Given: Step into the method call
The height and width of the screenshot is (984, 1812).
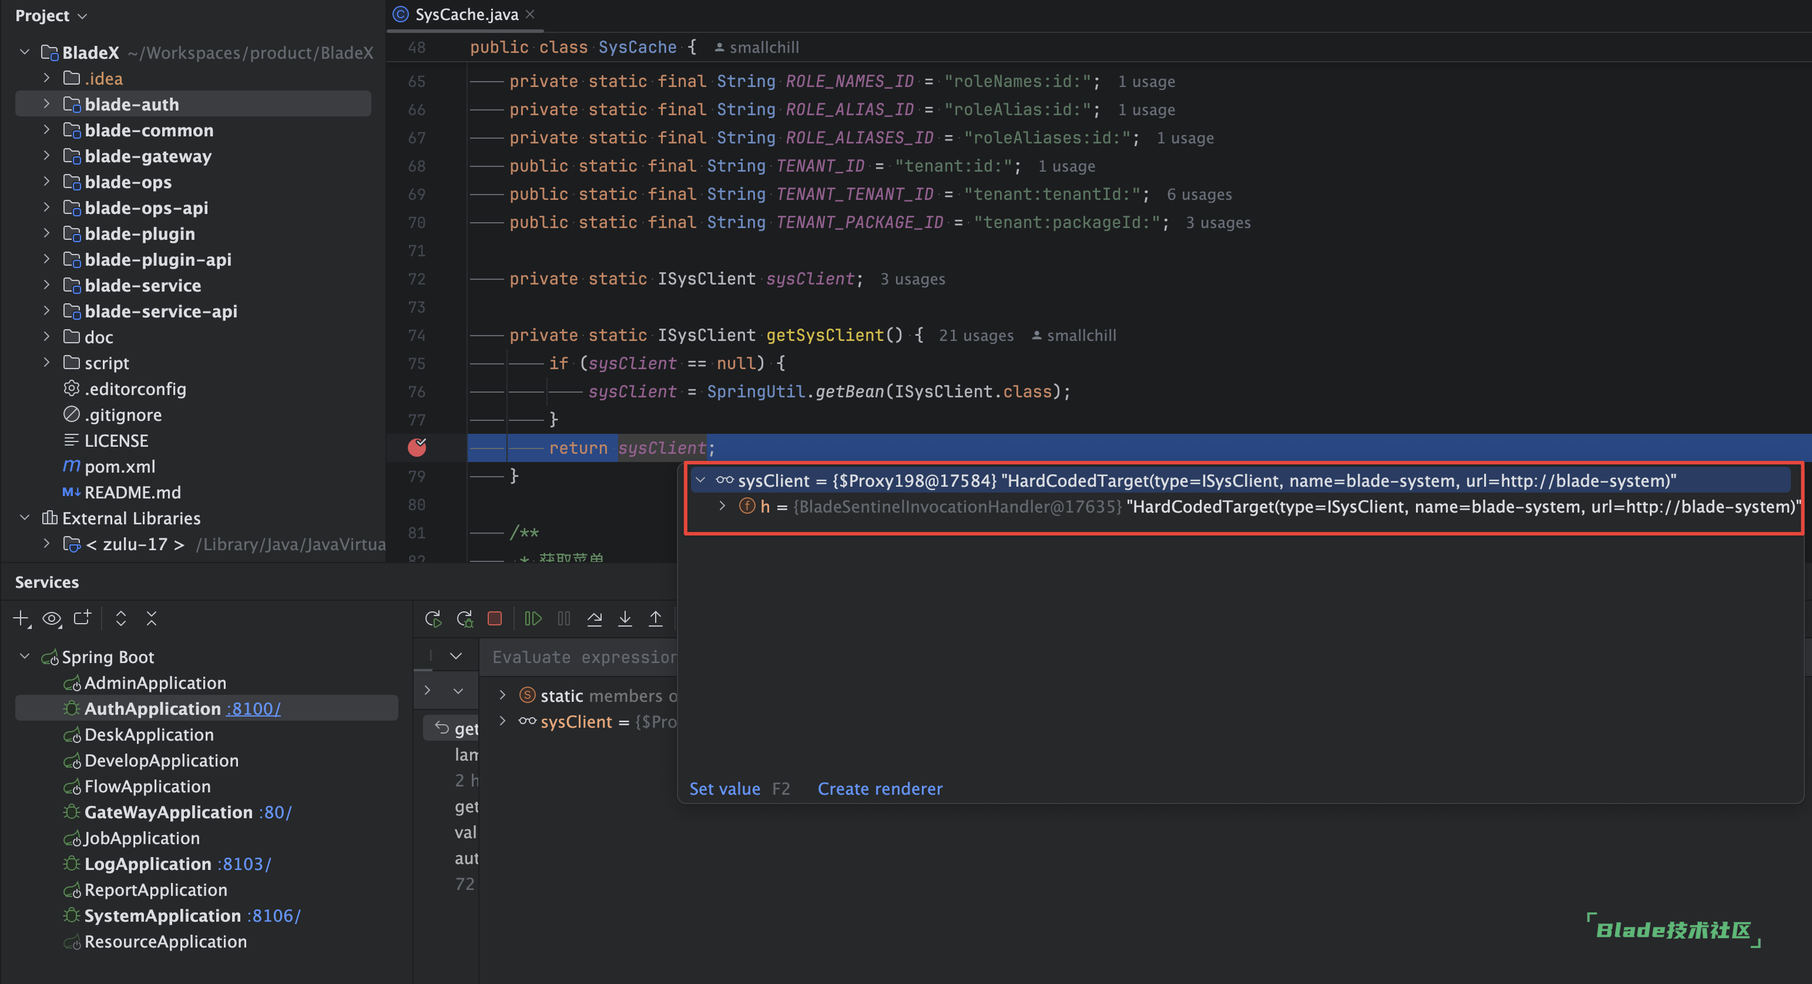Looking at the screenshot, I should pyautogui.click(x=625, y=619).
